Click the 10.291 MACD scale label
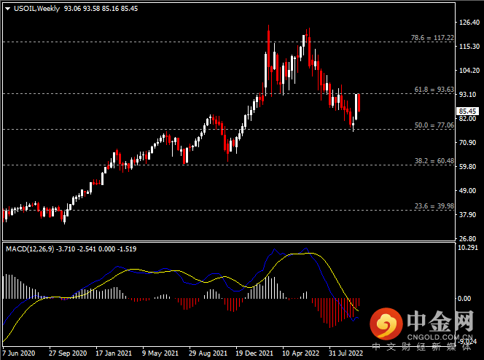 tap(467, 248)
